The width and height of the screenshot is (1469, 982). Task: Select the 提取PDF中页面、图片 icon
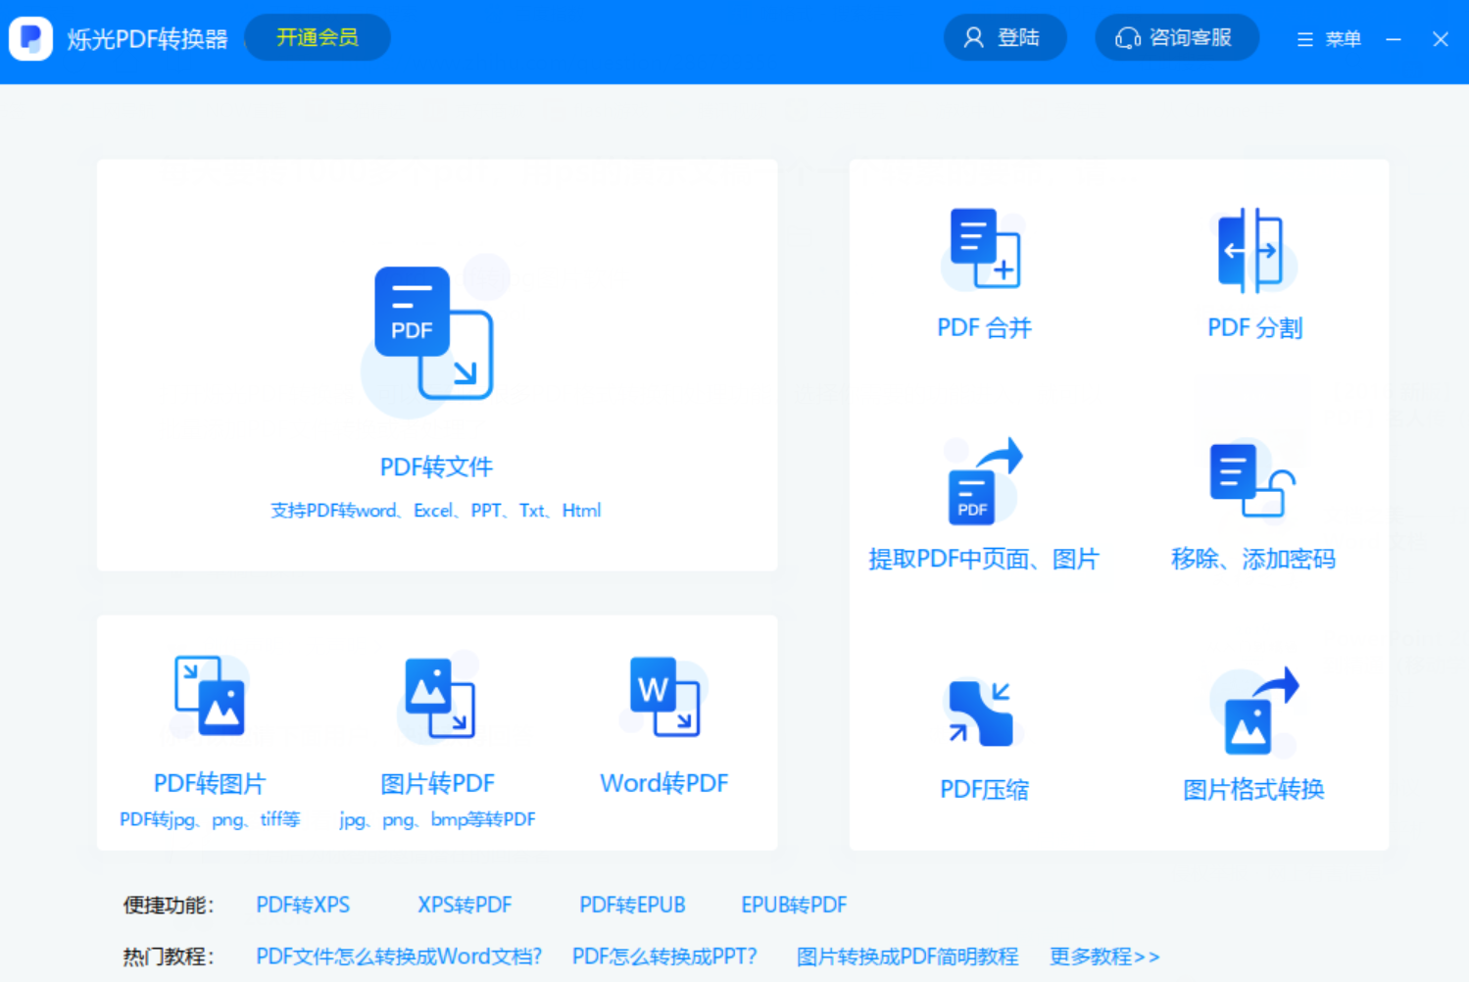point(984,480)
